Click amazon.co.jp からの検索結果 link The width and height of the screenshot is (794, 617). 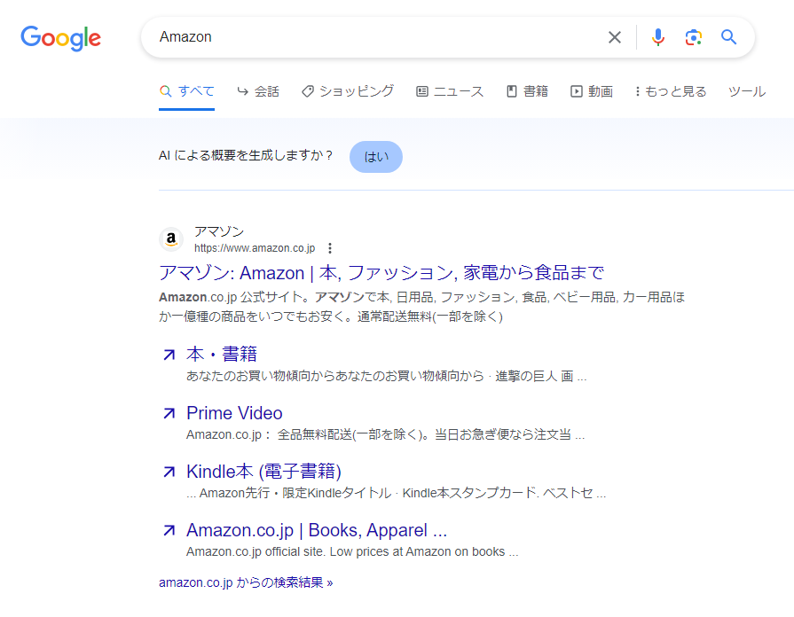coord(246,582)
